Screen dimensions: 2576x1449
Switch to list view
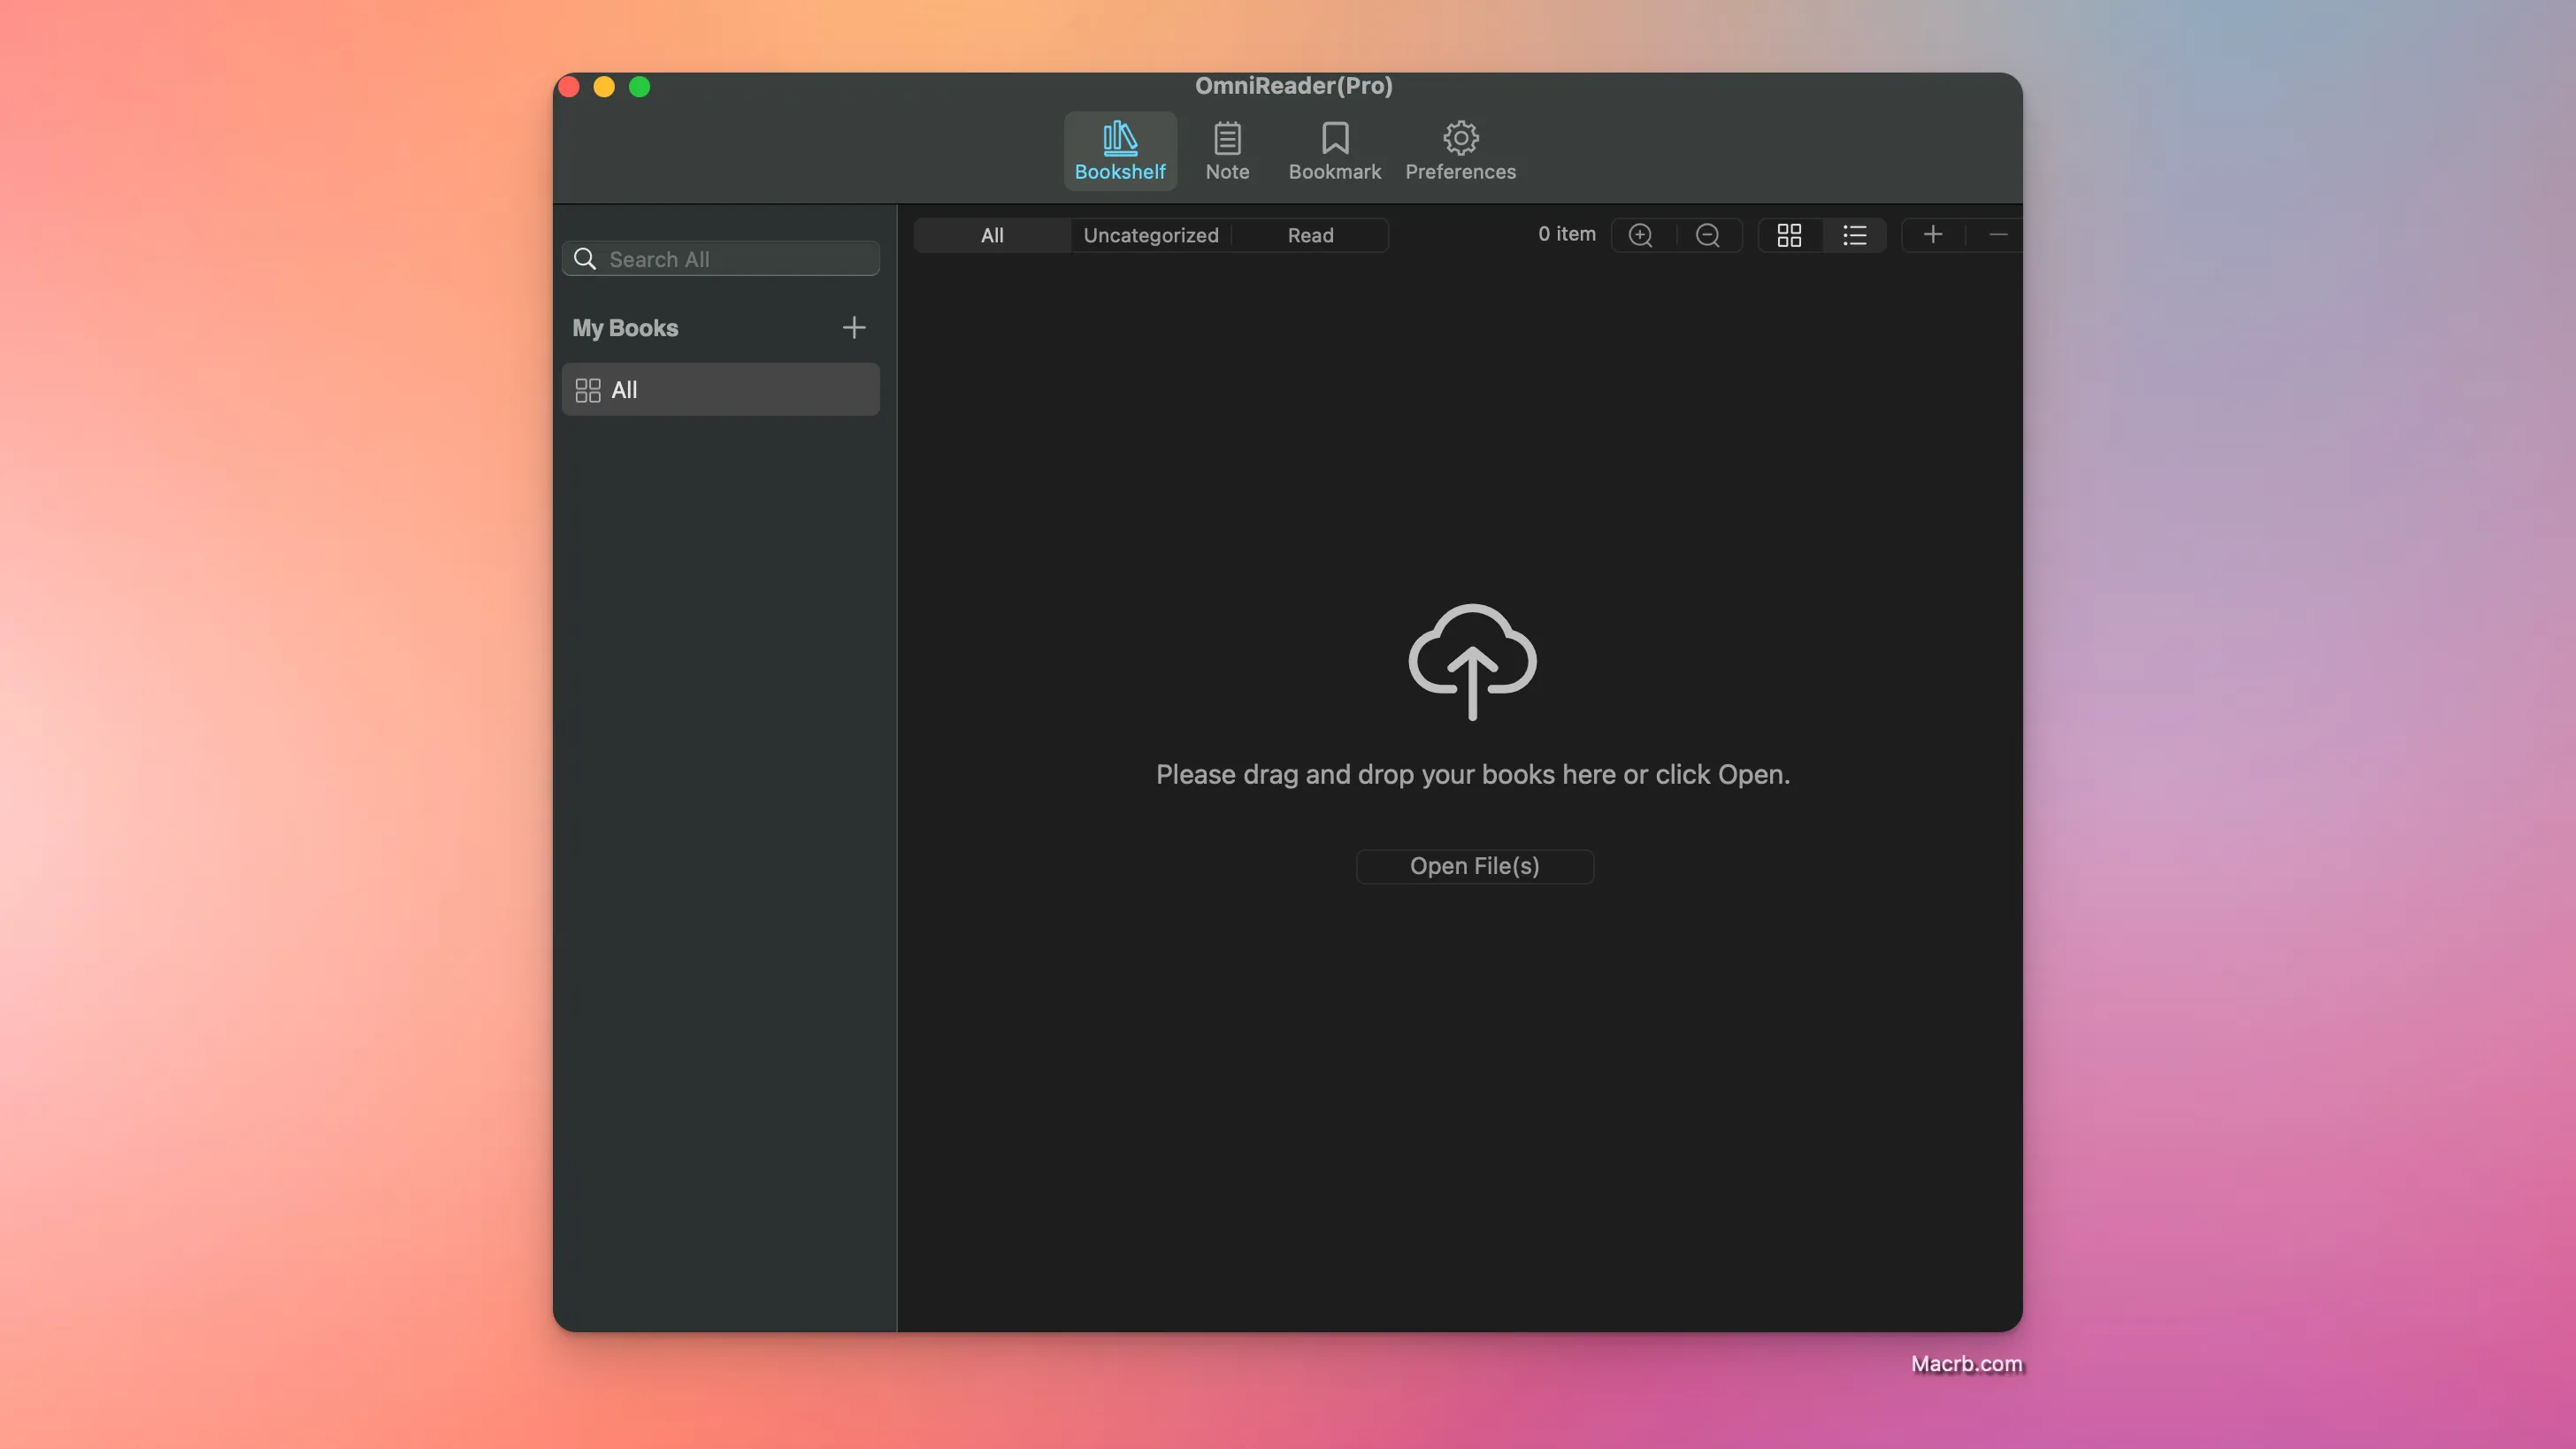point(1855,235)
